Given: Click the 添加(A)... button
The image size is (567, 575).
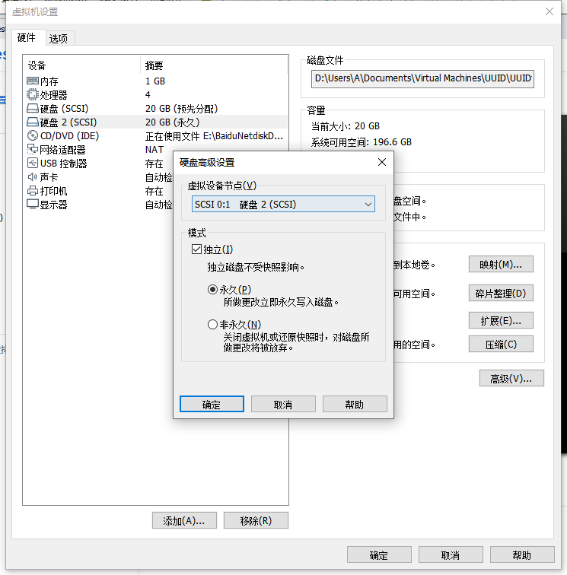Looking at the screenshot, I should point(184,521).
